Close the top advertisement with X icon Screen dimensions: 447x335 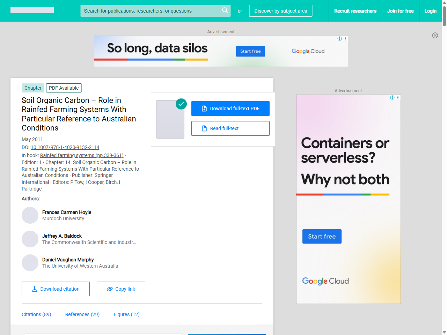[x=435, y=35]
